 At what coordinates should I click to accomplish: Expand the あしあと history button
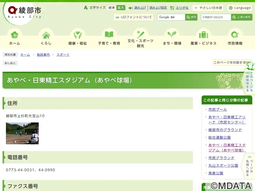coord(10,63)
